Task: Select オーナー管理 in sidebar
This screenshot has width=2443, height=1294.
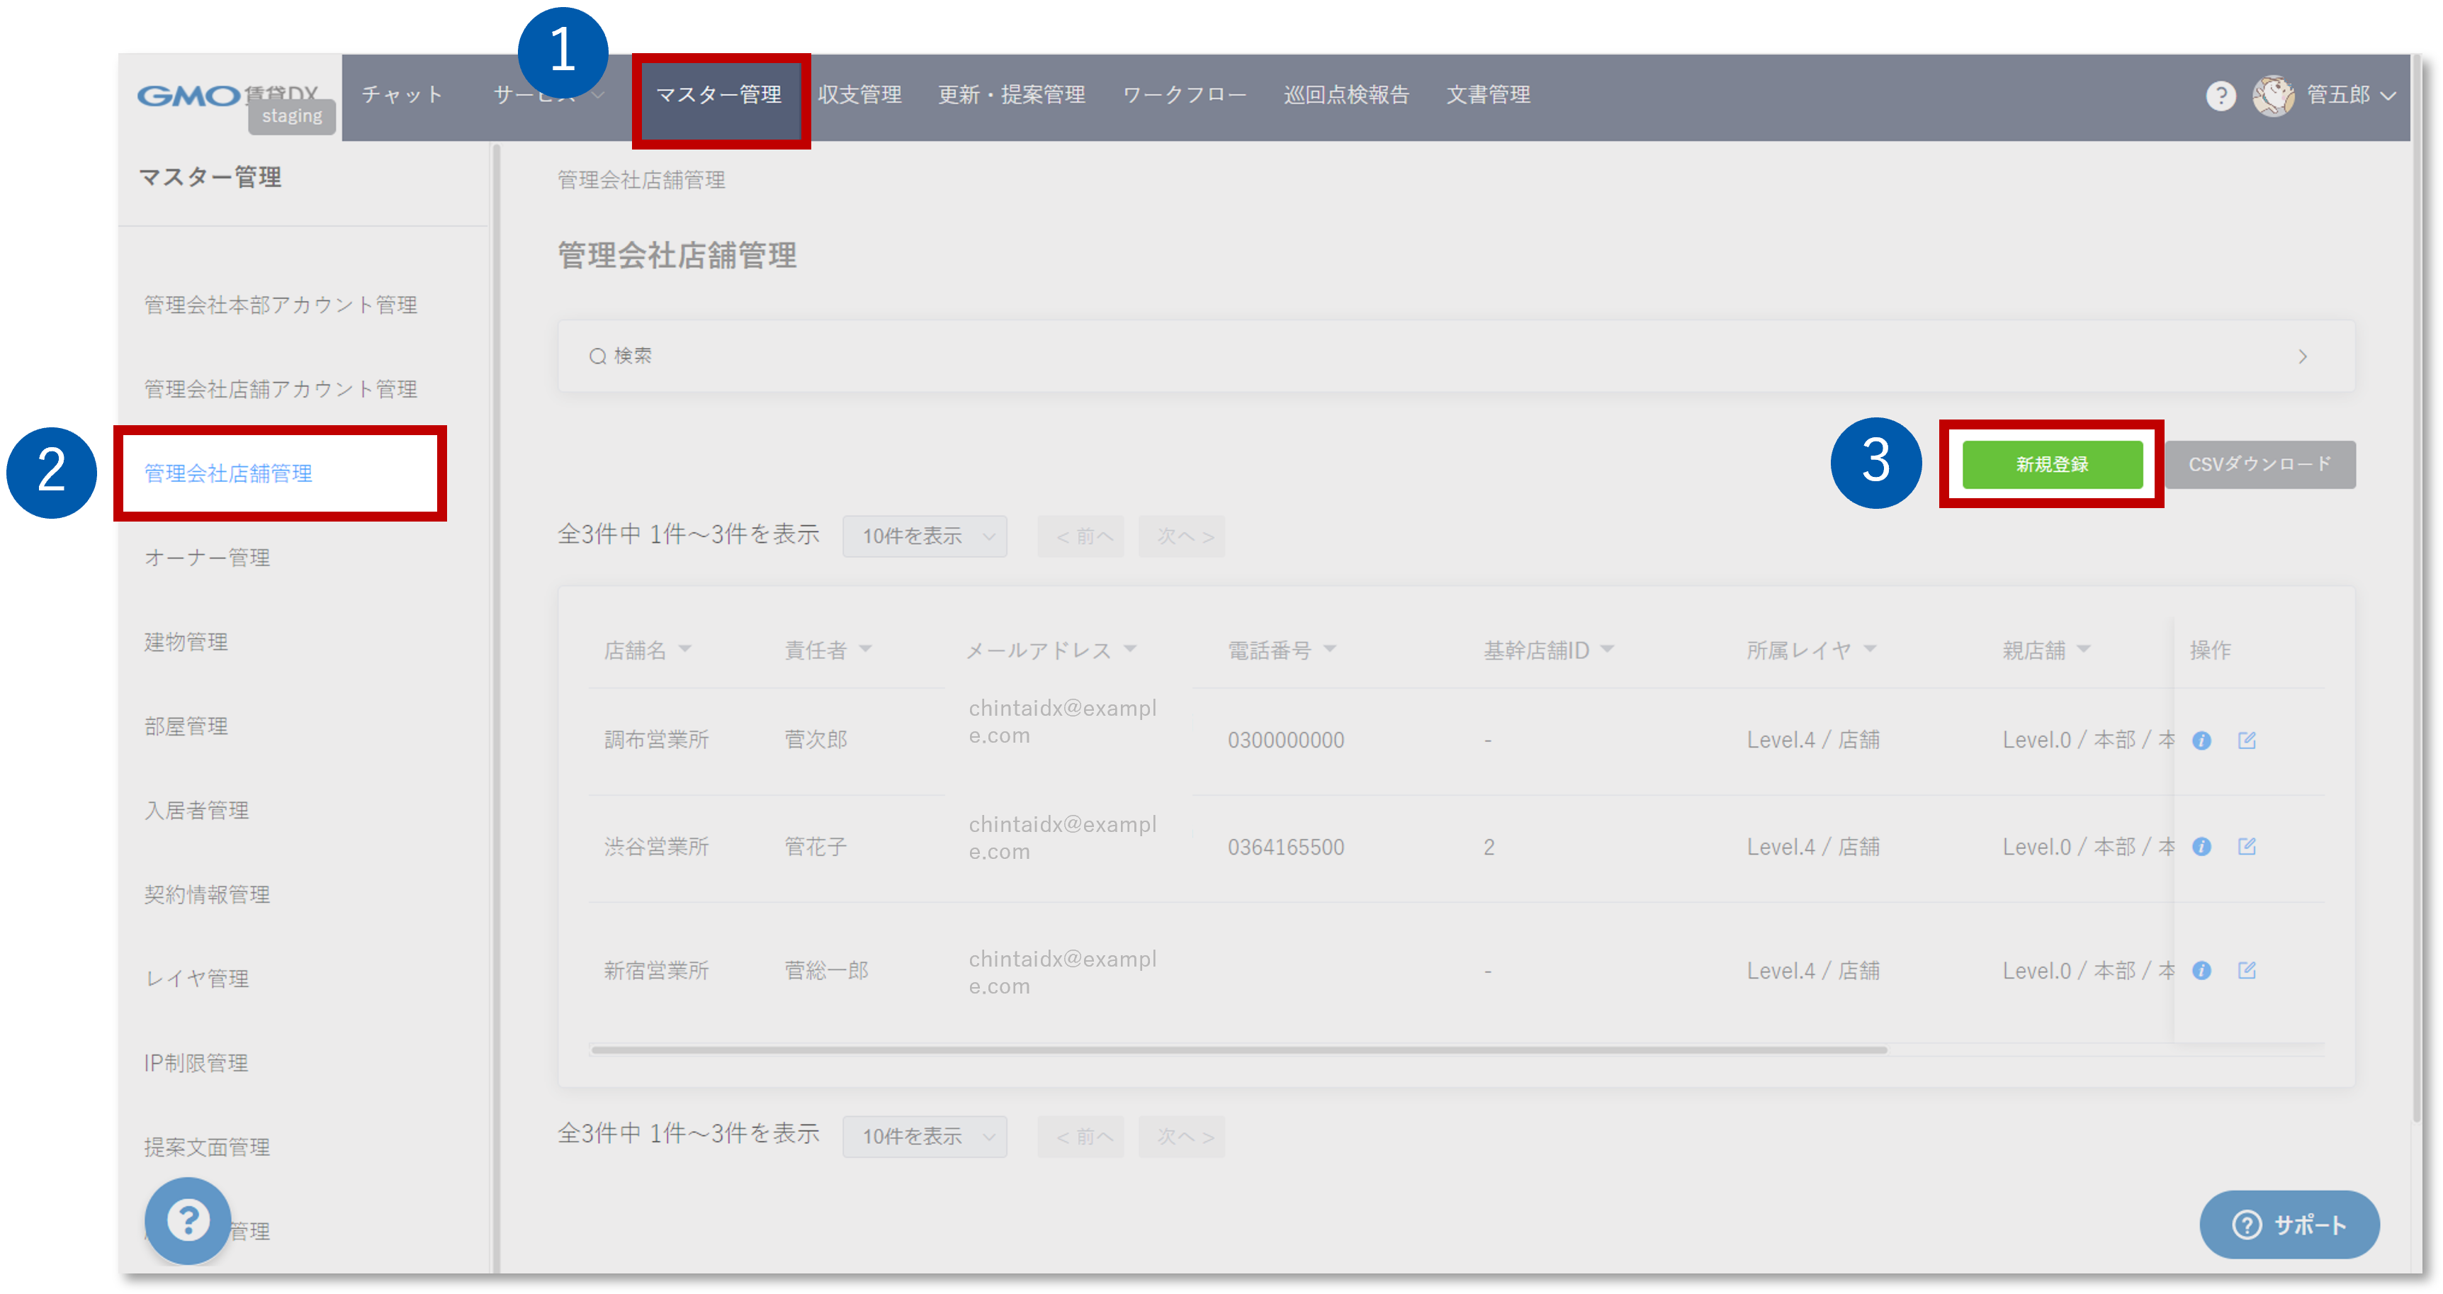Action: point(208,558)
